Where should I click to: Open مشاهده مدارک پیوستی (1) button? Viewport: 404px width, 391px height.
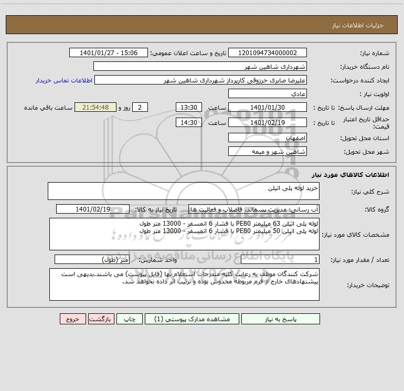tap(192, 319)
